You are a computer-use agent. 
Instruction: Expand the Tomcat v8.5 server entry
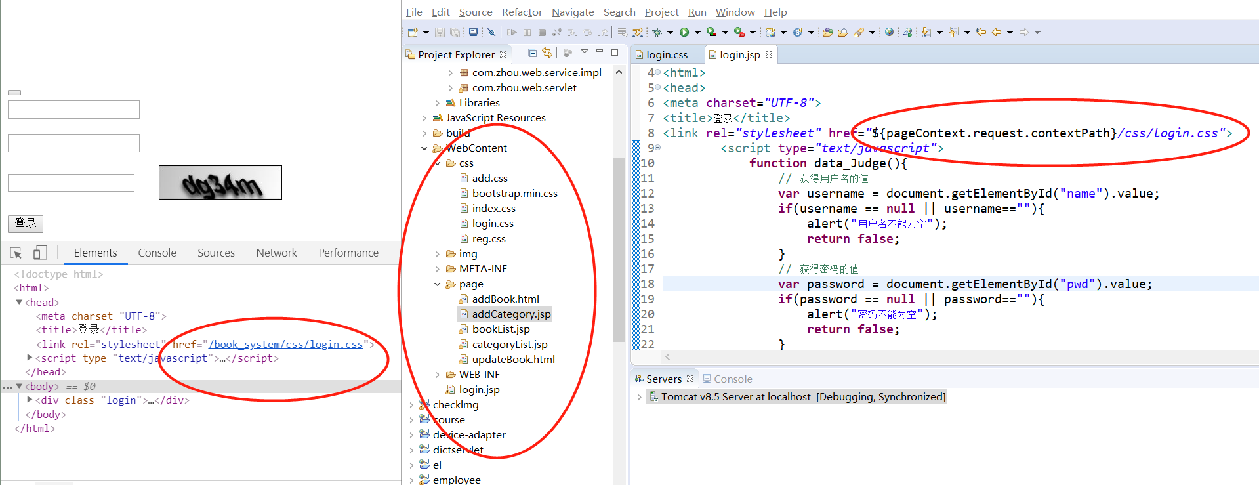coord(640,397)
